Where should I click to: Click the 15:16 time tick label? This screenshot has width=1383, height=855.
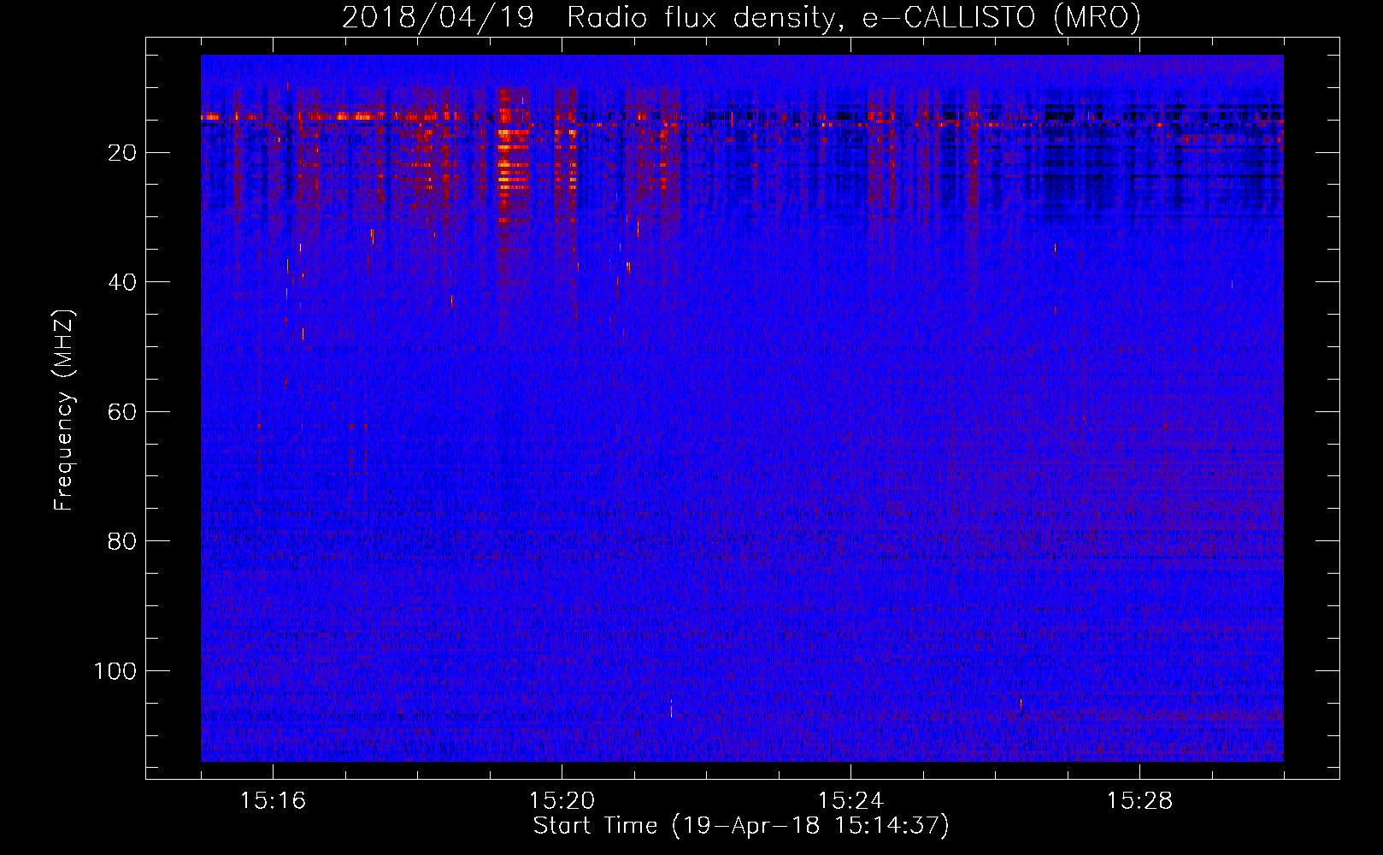coord(273,801)
